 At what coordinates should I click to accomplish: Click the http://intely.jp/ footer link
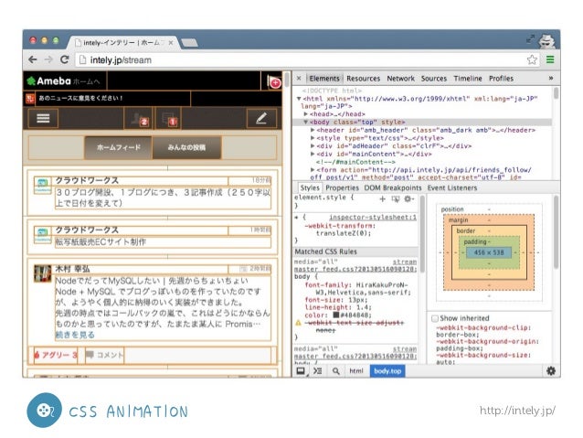pos(517,411)
